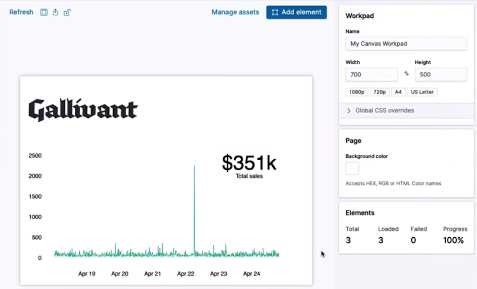Select the $351k Total sales metric element
The width and height of the screenshot is (477, 289).
[x=249, y=166]
